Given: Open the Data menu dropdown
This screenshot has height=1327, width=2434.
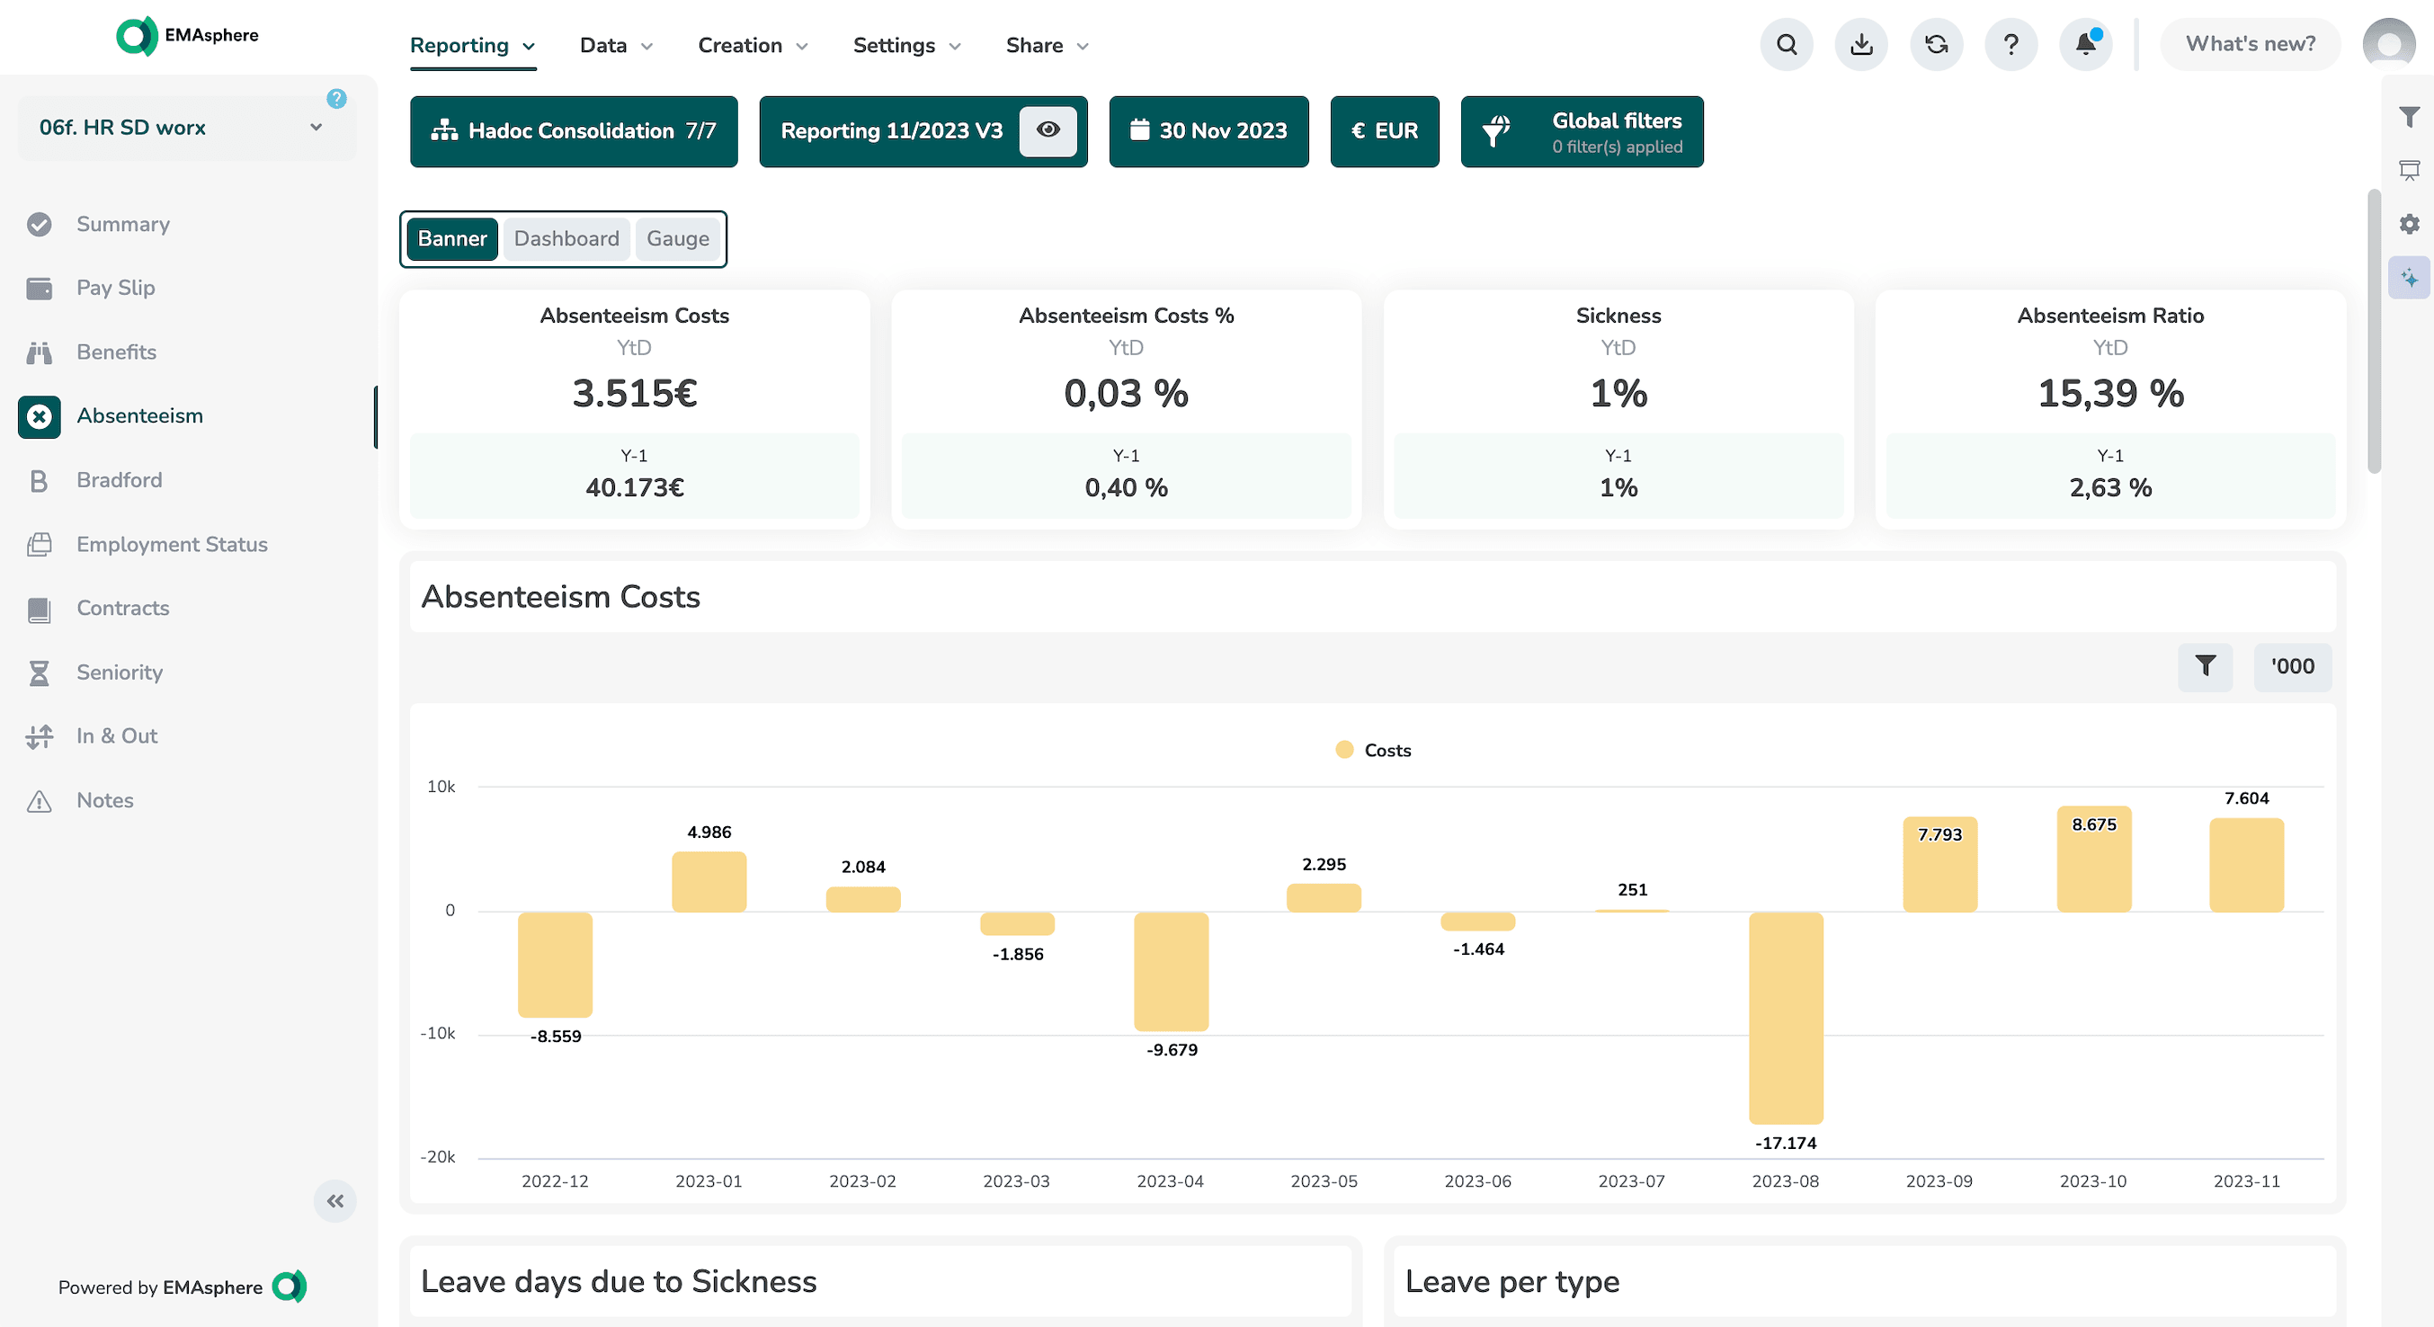Looking at the screenshot, I should 616,45.
